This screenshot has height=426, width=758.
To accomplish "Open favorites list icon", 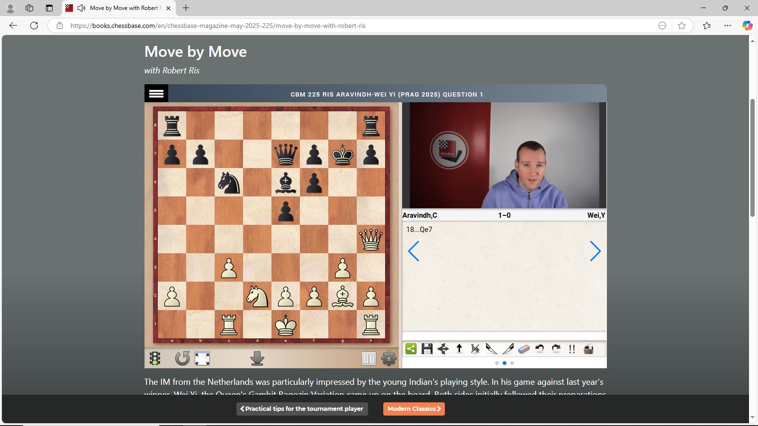I will (707, 26).
